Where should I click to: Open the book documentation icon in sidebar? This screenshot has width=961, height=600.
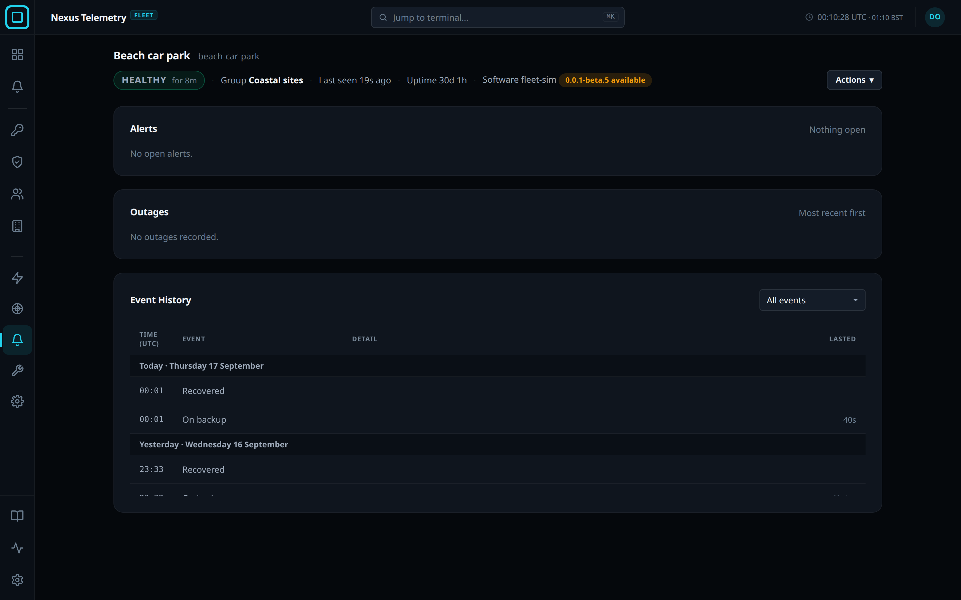(17, 516)
